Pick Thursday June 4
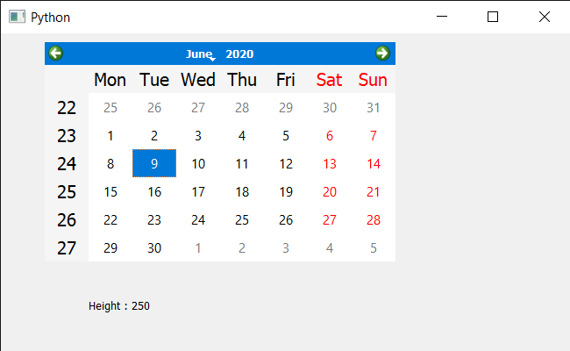Image resolution: width=570 pixels, height=351 pixels. [x=242, y=136]
